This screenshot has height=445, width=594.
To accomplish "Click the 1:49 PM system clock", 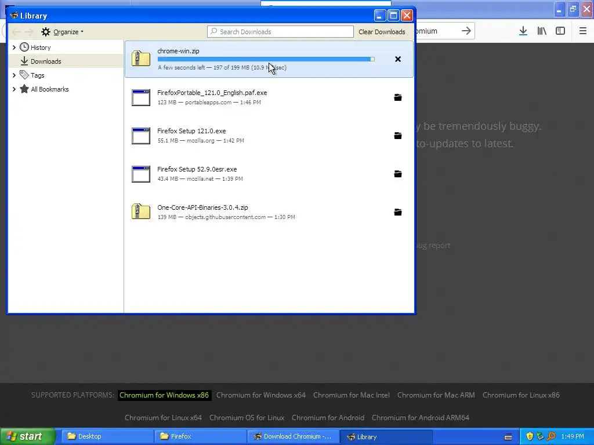I will (x=573, y=436).
